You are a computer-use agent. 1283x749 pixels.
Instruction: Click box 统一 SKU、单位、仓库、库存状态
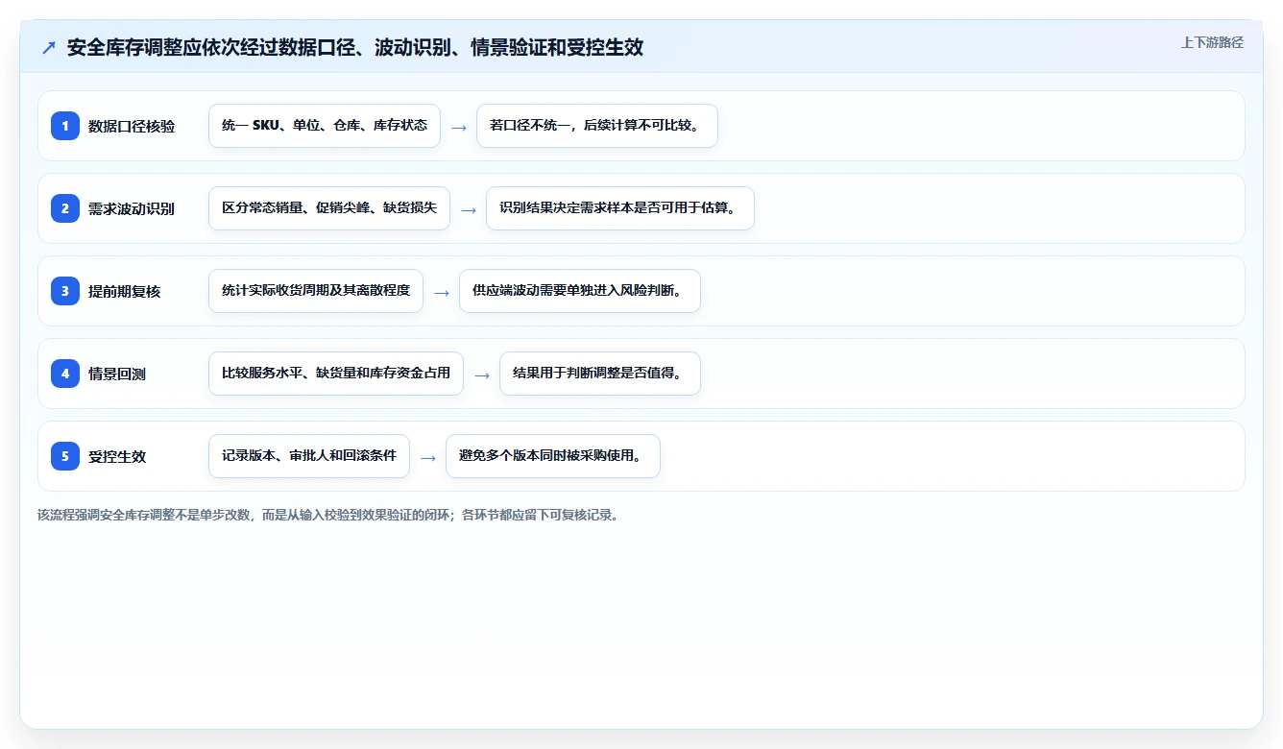tap(325, 126)
